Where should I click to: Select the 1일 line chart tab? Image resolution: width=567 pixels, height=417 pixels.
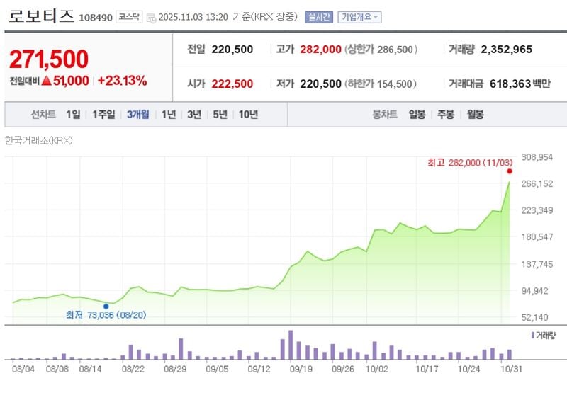point(73,115)
